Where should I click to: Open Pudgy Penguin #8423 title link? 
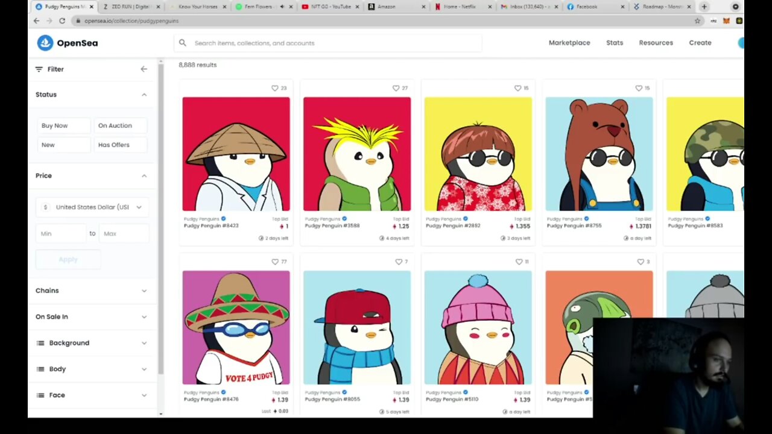coord(211,225)
